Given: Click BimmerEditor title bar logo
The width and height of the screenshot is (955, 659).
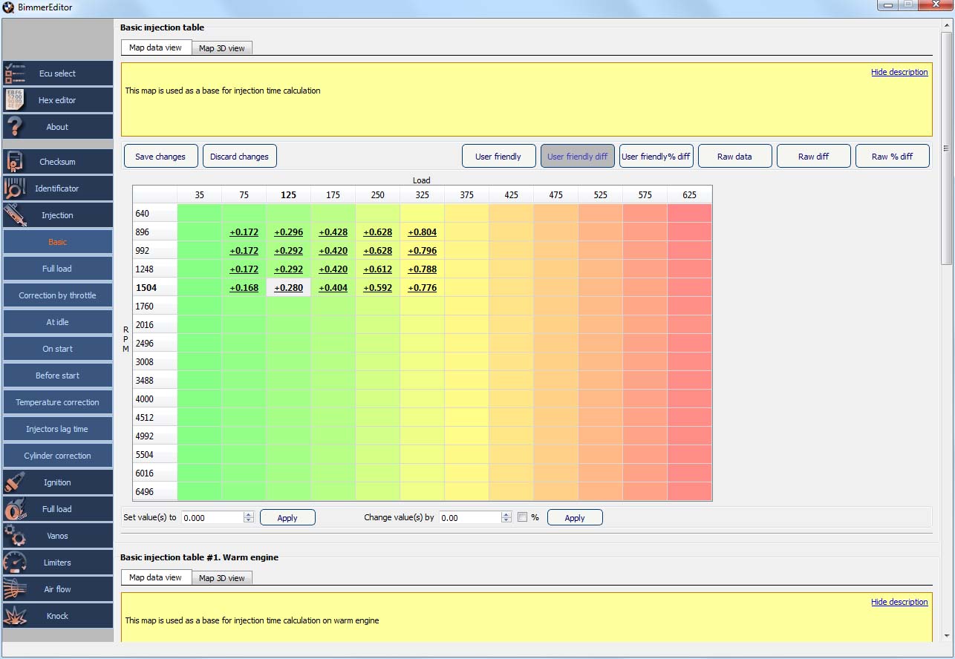Looking at the screenshot, I should (x=8, y=7).
